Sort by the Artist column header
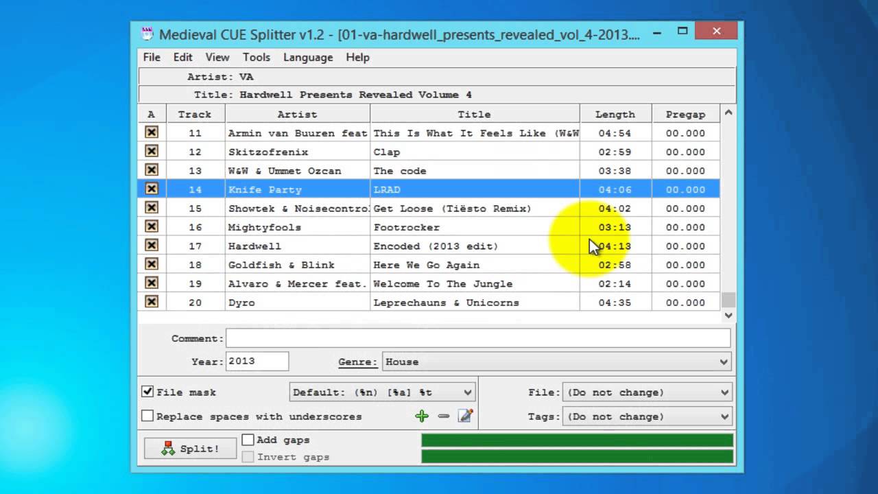The height and width of the screenshot is (494, 878). 297,115
